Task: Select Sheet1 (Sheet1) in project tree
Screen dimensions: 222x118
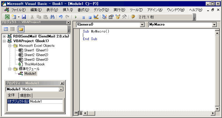Action: click(x=36, y=50)
